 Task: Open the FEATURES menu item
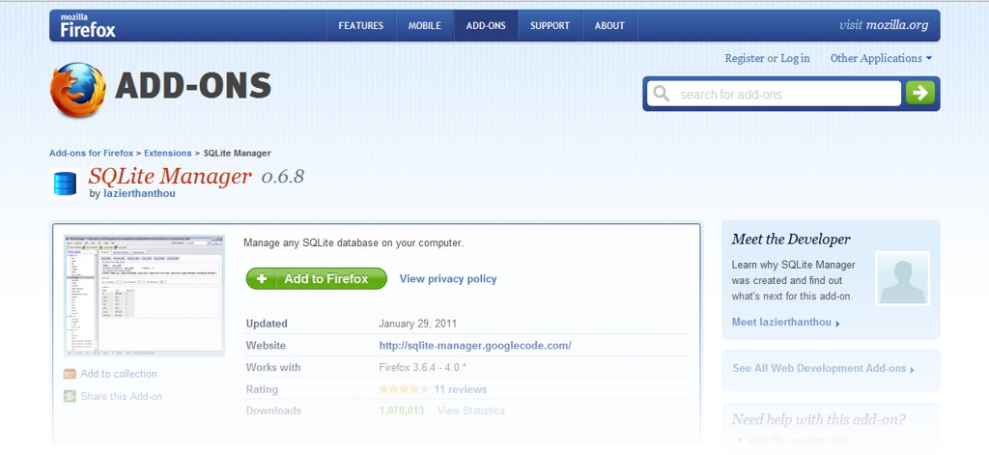point(361,26)
